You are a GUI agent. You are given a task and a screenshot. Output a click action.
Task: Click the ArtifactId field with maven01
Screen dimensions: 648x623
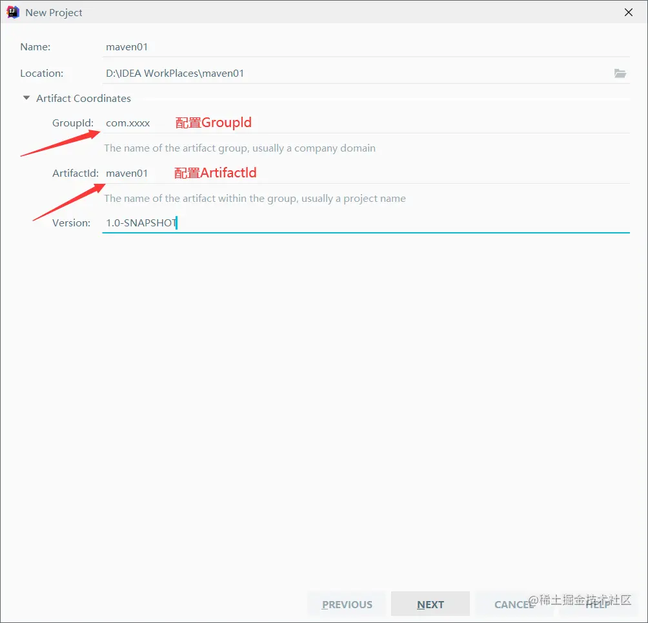click(x=366, y=173)
